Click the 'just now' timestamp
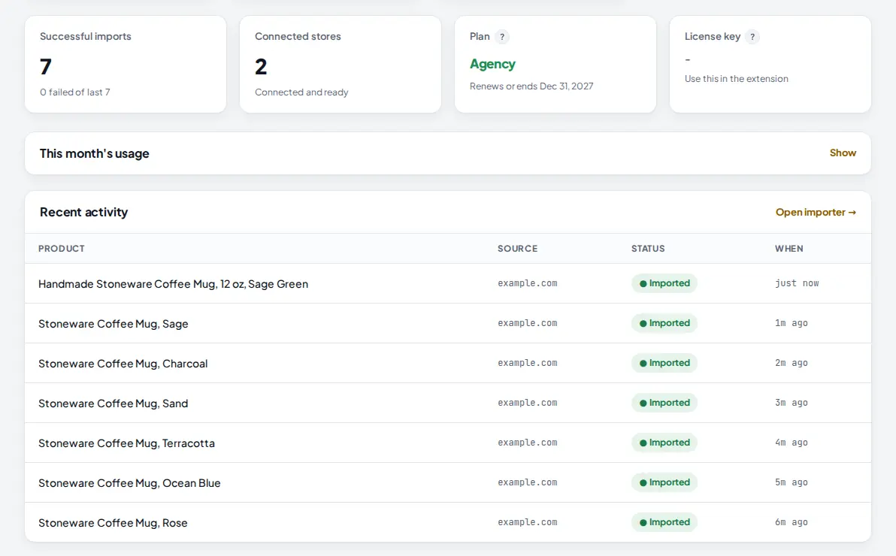Image resolution: width=896 pixels, height=556 pixels. (797, 283)
